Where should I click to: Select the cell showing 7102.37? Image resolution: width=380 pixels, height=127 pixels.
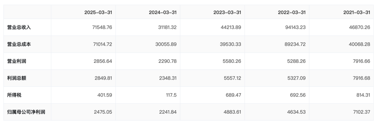(x=362, y=112)
